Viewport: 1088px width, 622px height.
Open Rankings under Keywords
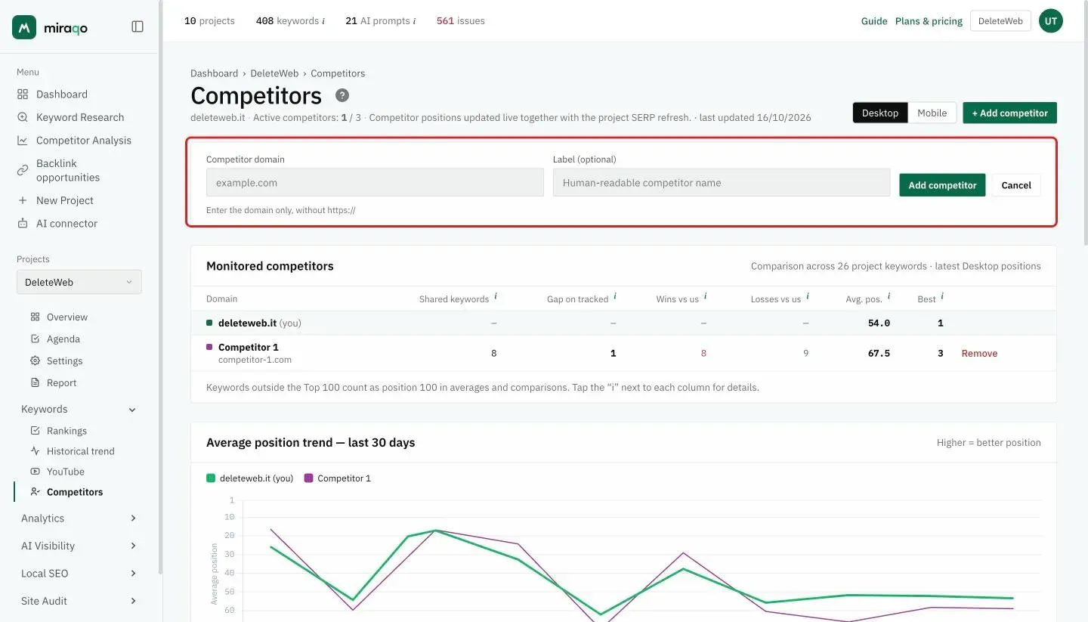(x=66, y=431)
